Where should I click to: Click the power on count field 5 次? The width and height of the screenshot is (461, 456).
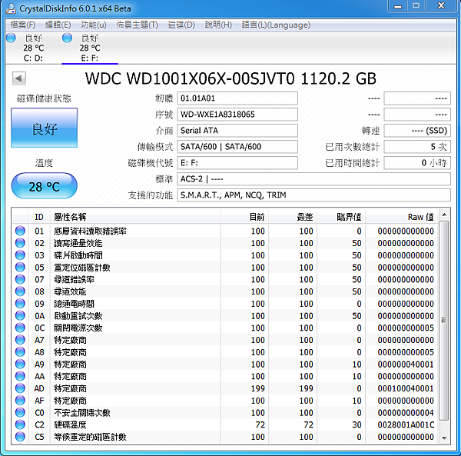[417, 147]
